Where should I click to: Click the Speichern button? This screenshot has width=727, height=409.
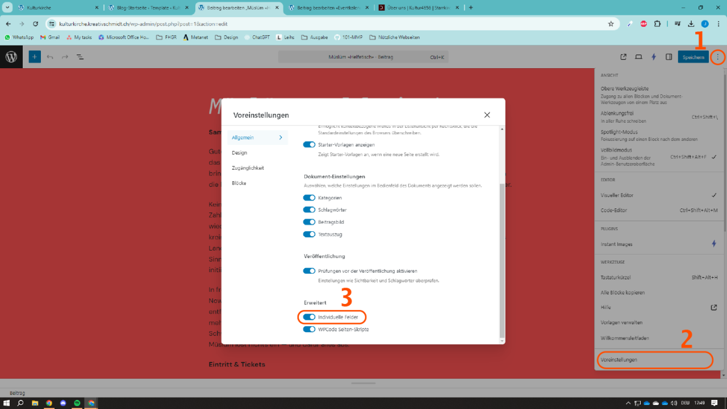[693, 57]
